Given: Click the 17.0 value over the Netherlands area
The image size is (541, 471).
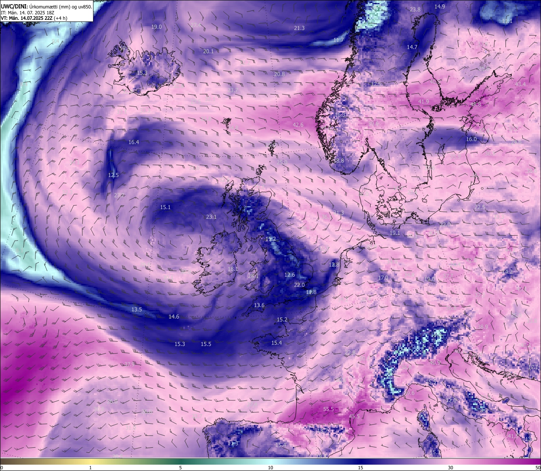Looking at the screenshot, I should click(383, 278).
